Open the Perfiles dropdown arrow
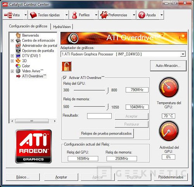The height and width of the screenshot is (187, 194). [96, 15]
